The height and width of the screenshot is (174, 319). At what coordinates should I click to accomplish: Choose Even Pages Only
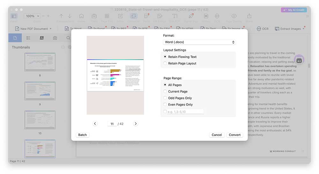click(165, 104)
